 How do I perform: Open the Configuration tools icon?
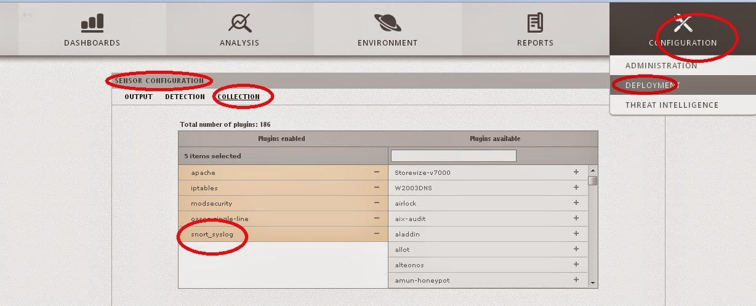[x=683, y=23]
